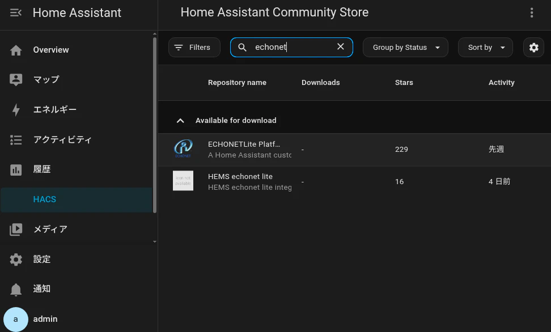Click the メディア play icon
This screenshot has height=332, width=551.
(x=16, y=229)
